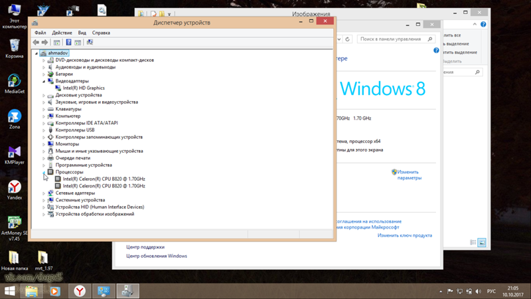Select Программные устройства category
The image size is (531, 299).
point(84,165)
